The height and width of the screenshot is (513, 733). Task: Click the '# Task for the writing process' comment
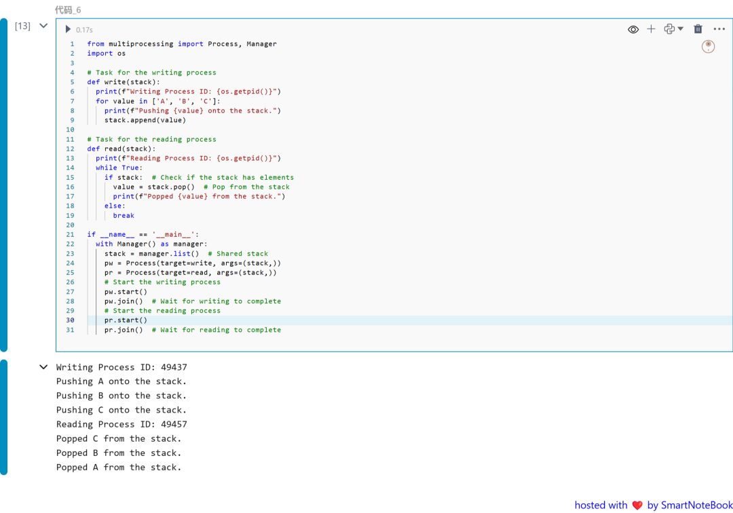point(151,73)
